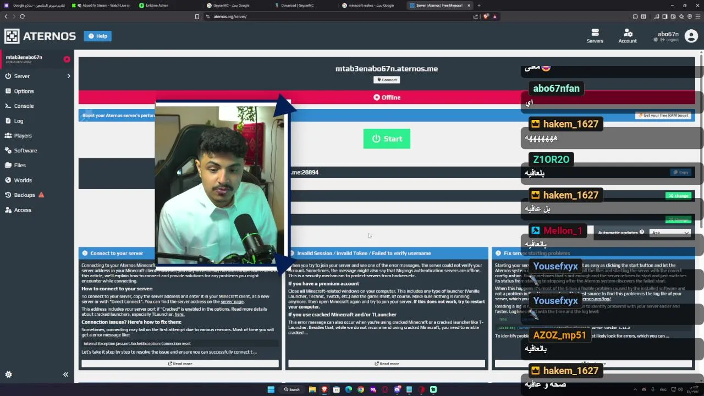This screenshot has width=704, height=396.
Task: Switch to the minecraft realms Google tab
Action: (371, 5)
